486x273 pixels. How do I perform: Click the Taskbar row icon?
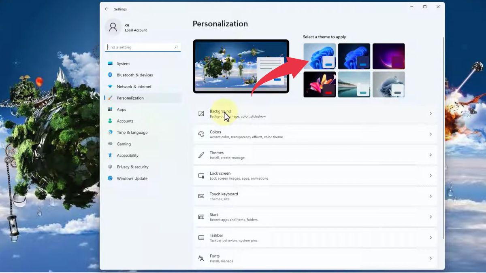201,238
